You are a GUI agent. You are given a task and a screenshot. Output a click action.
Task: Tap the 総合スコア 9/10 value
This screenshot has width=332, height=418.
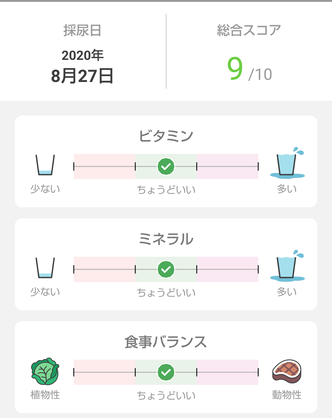[x=249, y=69]
